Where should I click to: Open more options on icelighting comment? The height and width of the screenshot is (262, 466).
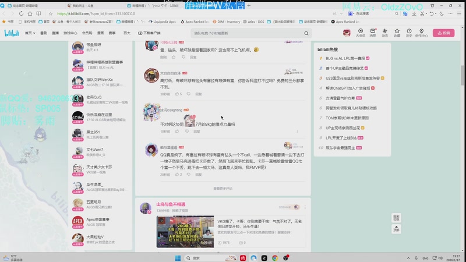297,132
